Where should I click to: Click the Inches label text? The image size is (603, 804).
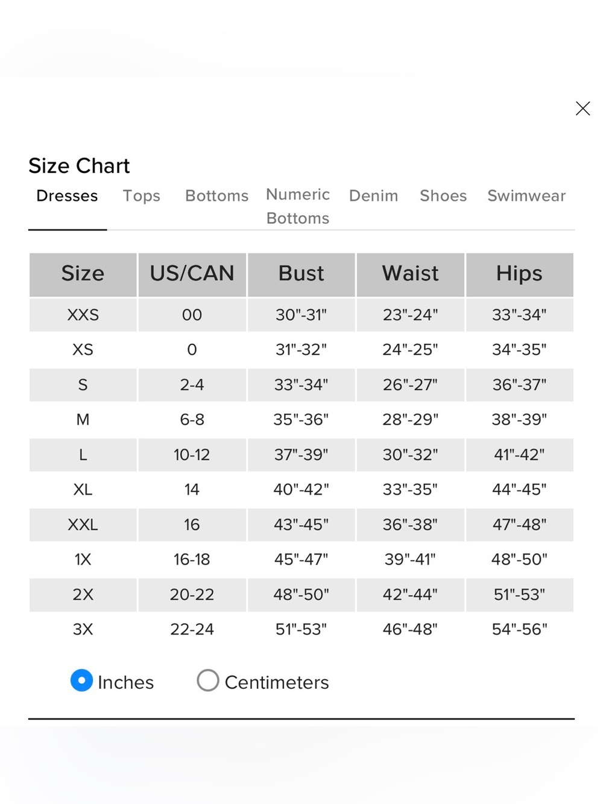tap(126, 682)
